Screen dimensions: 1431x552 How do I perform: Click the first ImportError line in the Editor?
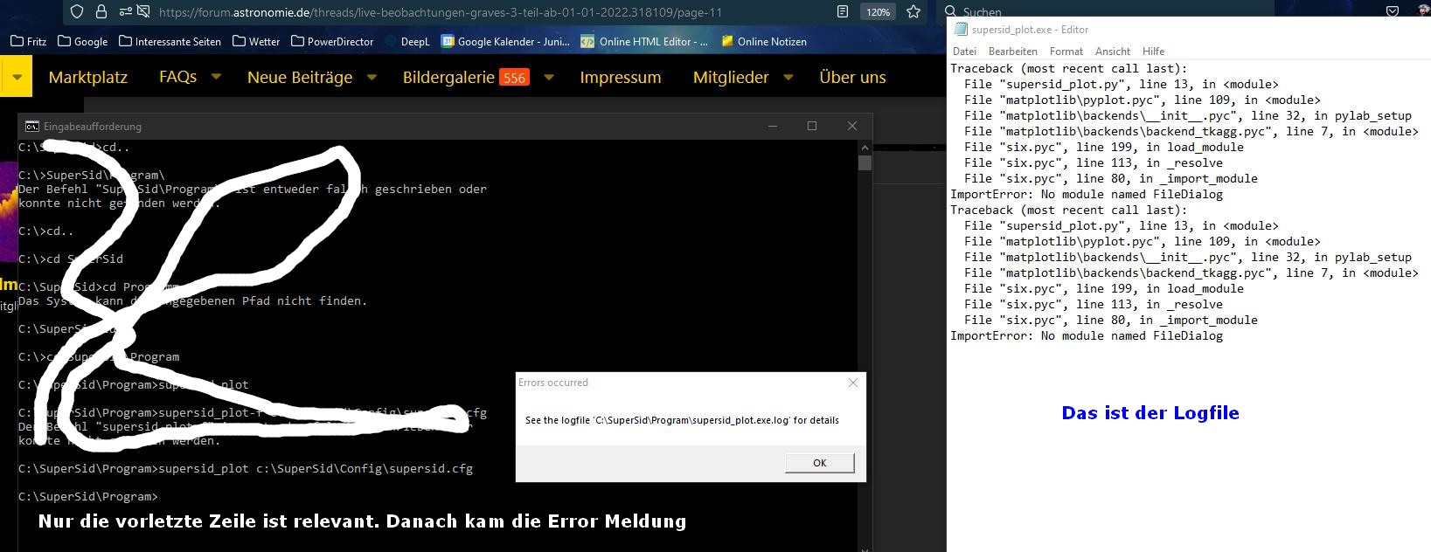pos(1087,194)
